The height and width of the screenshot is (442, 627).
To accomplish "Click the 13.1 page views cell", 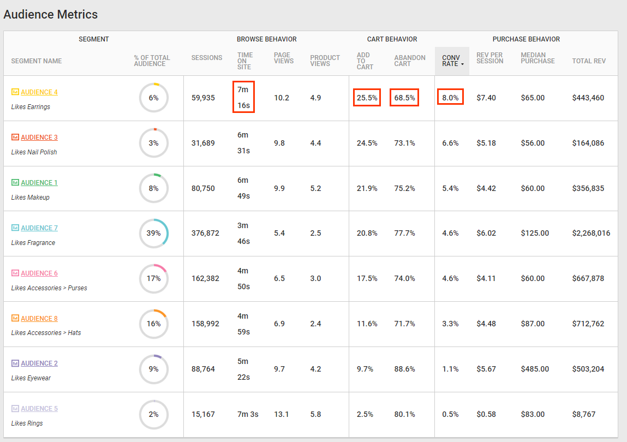I will pos(281,414).
